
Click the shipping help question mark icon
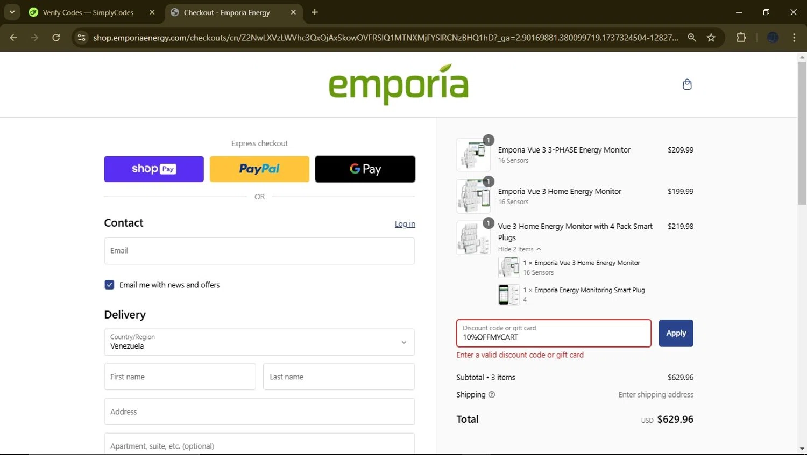pyautogui.click(x=492, y=394)
